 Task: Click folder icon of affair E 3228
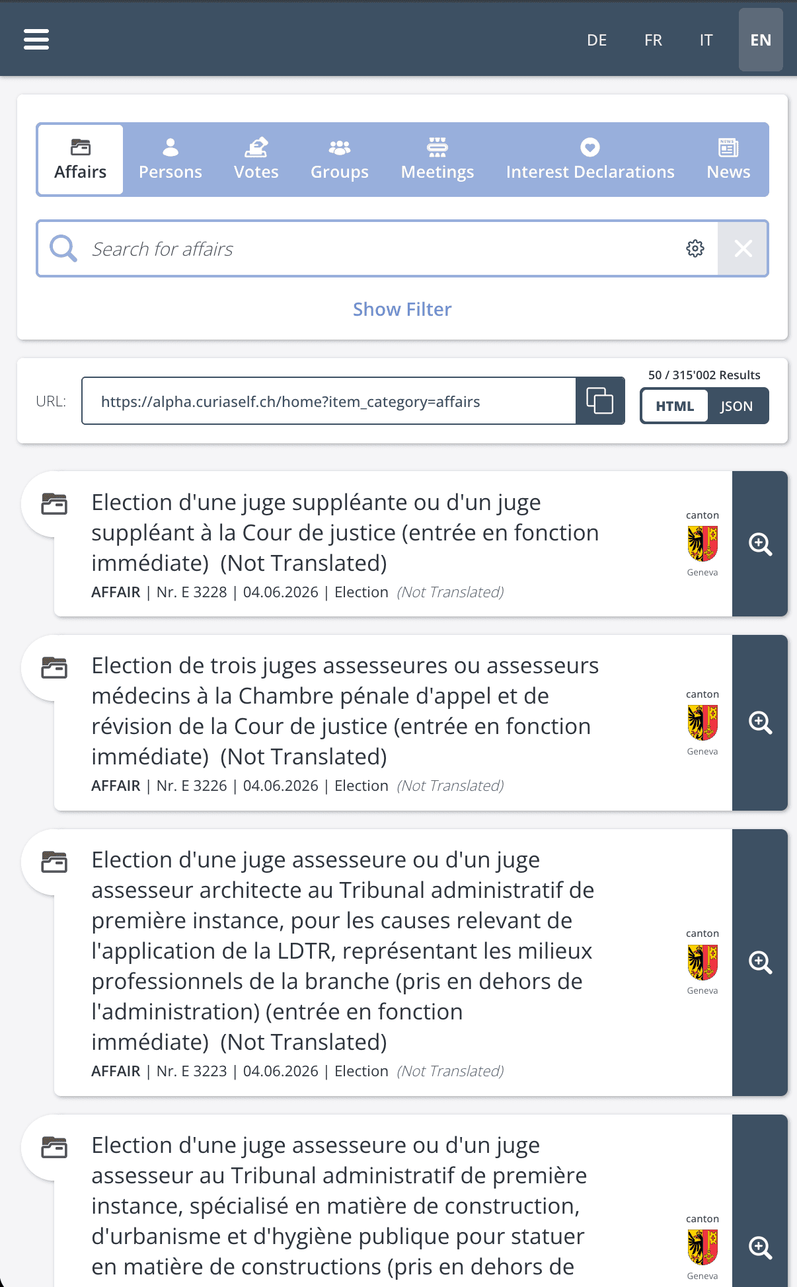click(54, 504)
